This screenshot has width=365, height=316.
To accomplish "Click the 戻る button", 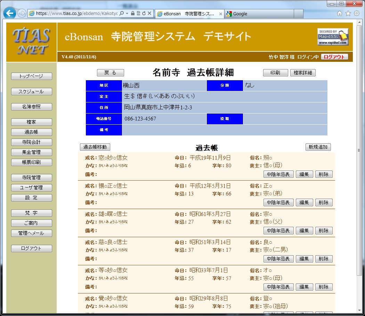I will (x=110, y=73).
